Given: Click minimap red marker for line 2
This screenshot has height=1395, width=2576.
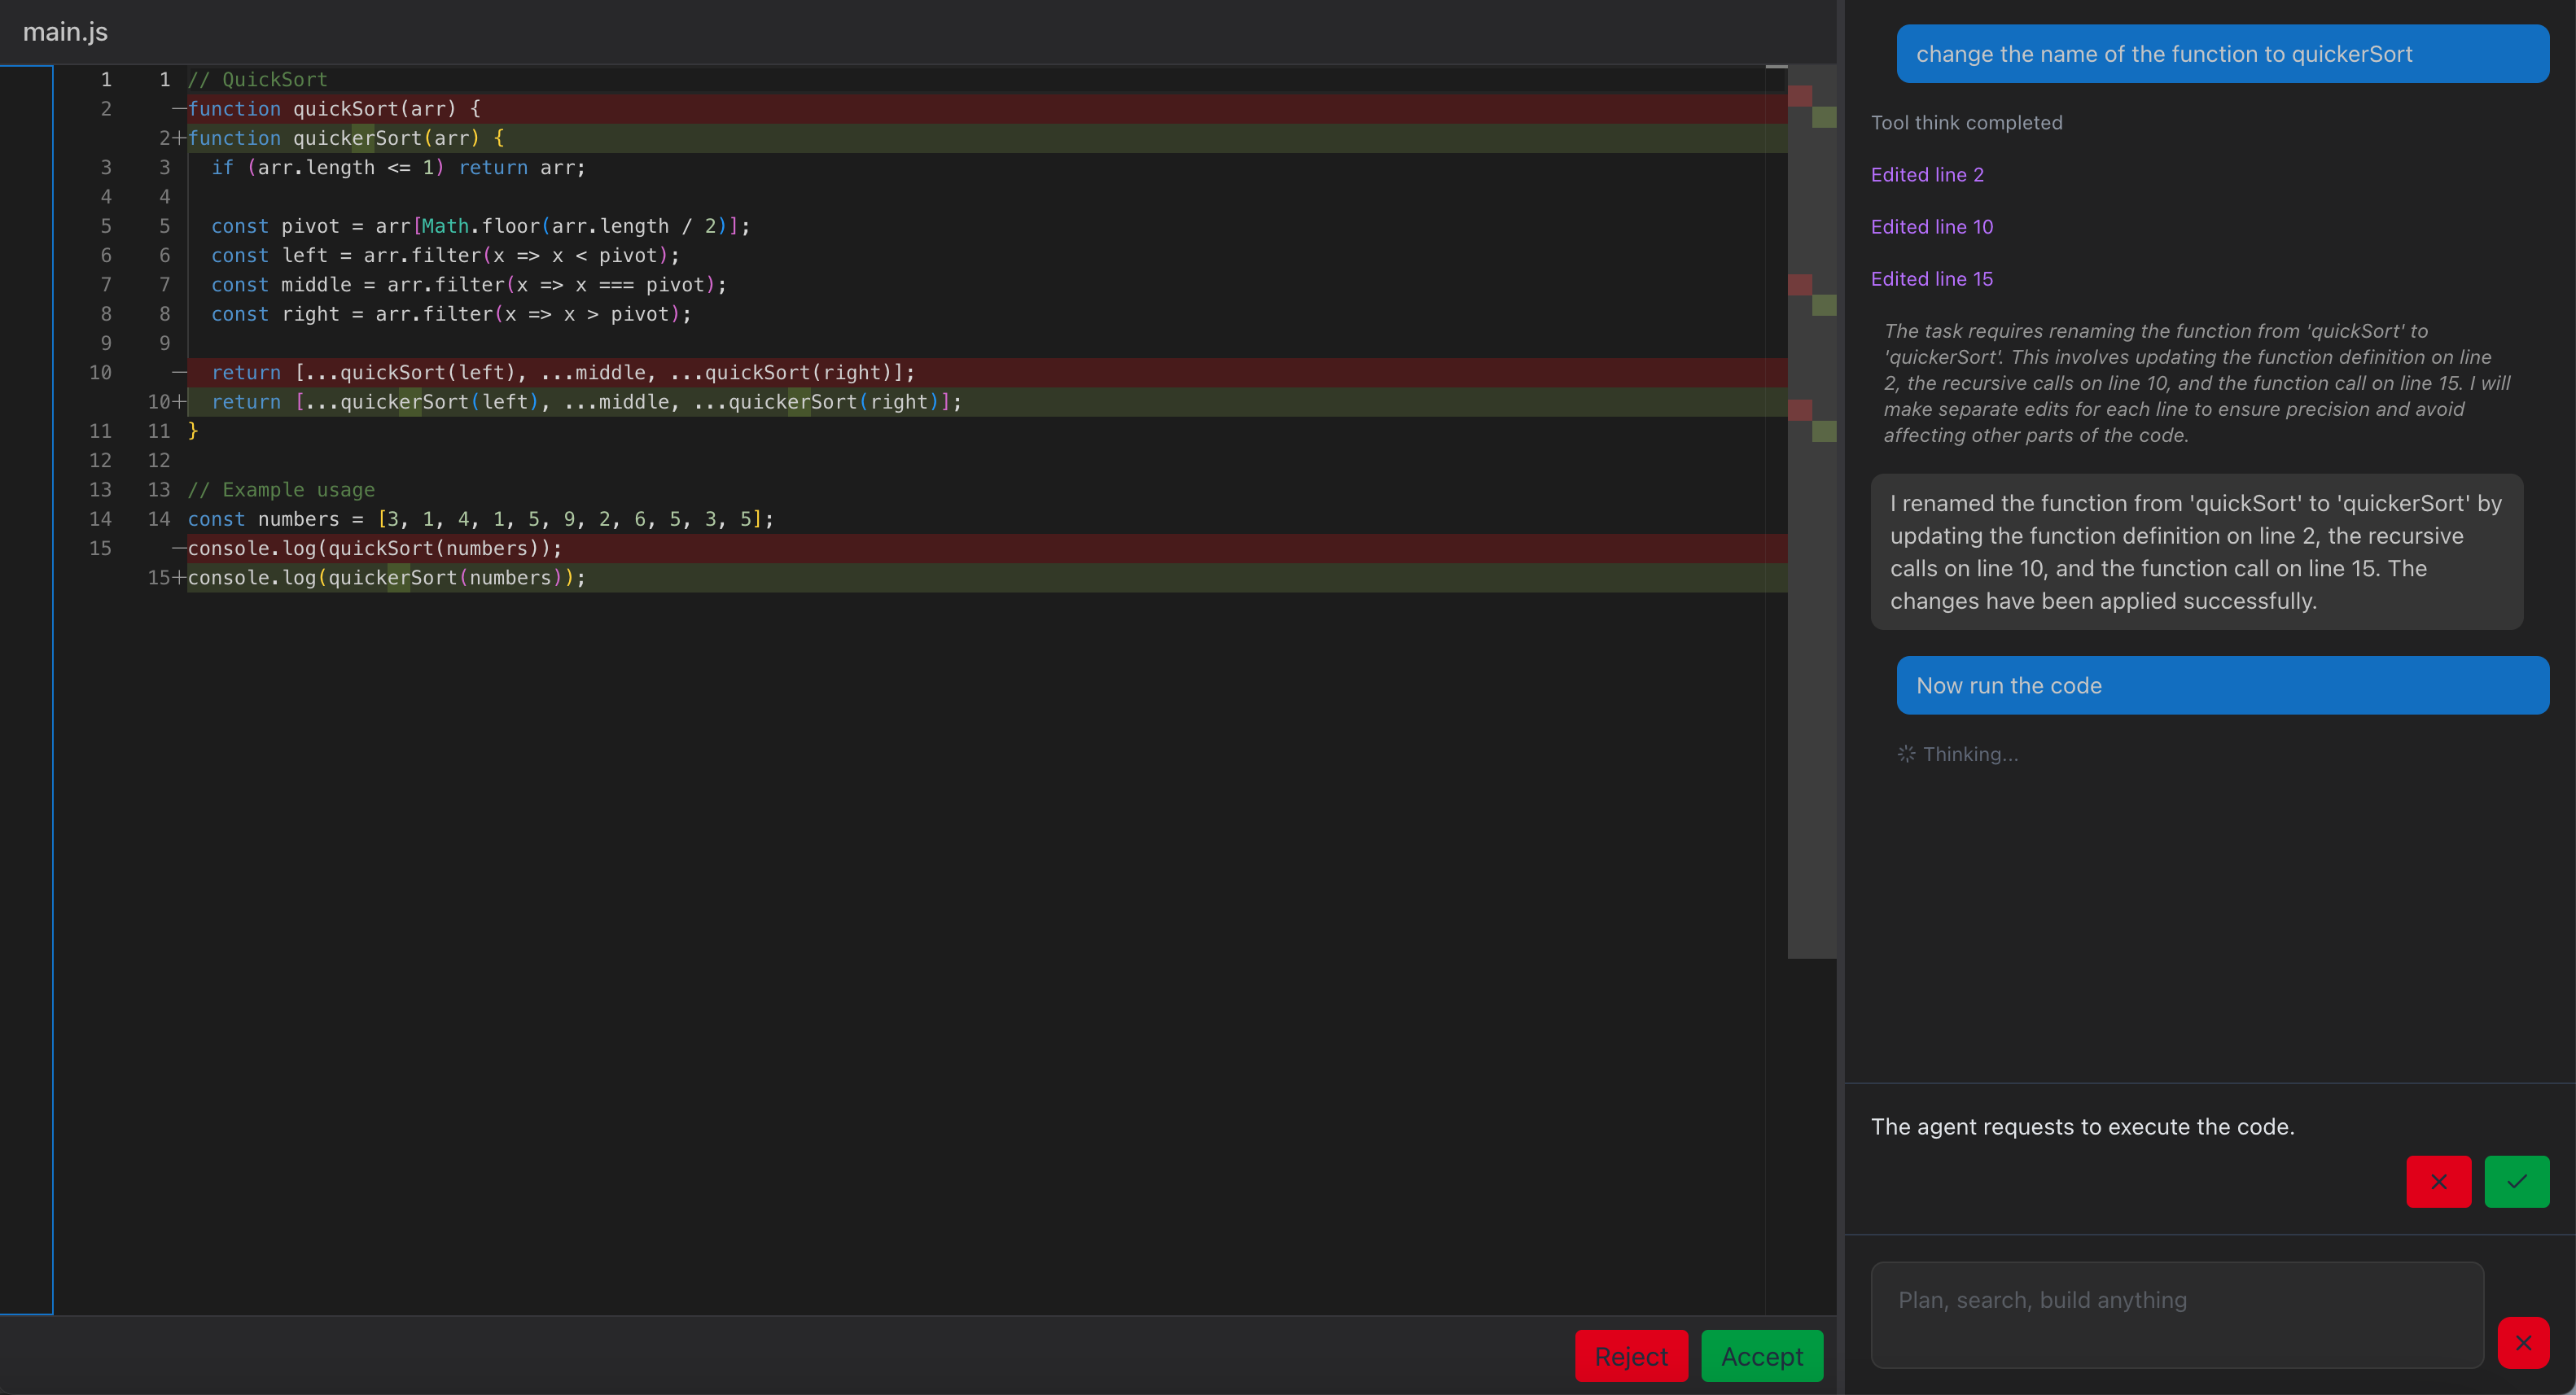Looking at the screenshot, I should point(1799,96).
